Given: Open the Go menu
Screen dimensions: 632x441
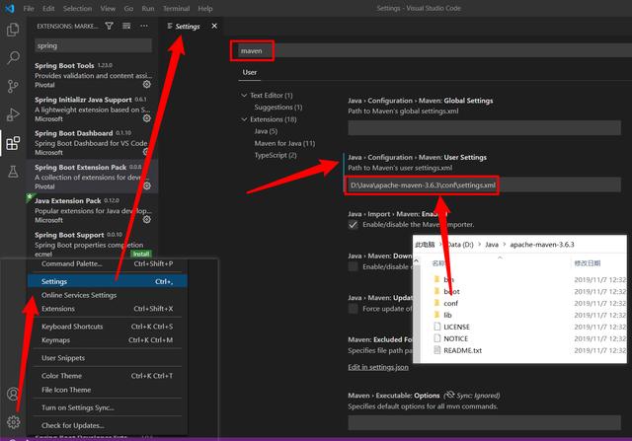Looking at the screenshot, I should click(x=128, y=9).
